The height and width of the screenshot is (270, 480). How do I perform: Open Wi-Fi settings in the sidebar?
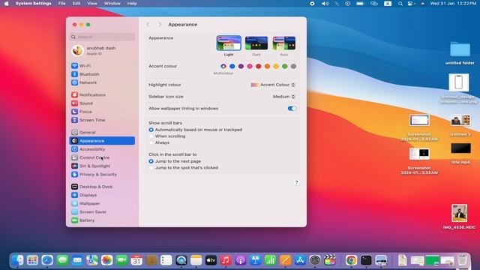click(102, 66)
